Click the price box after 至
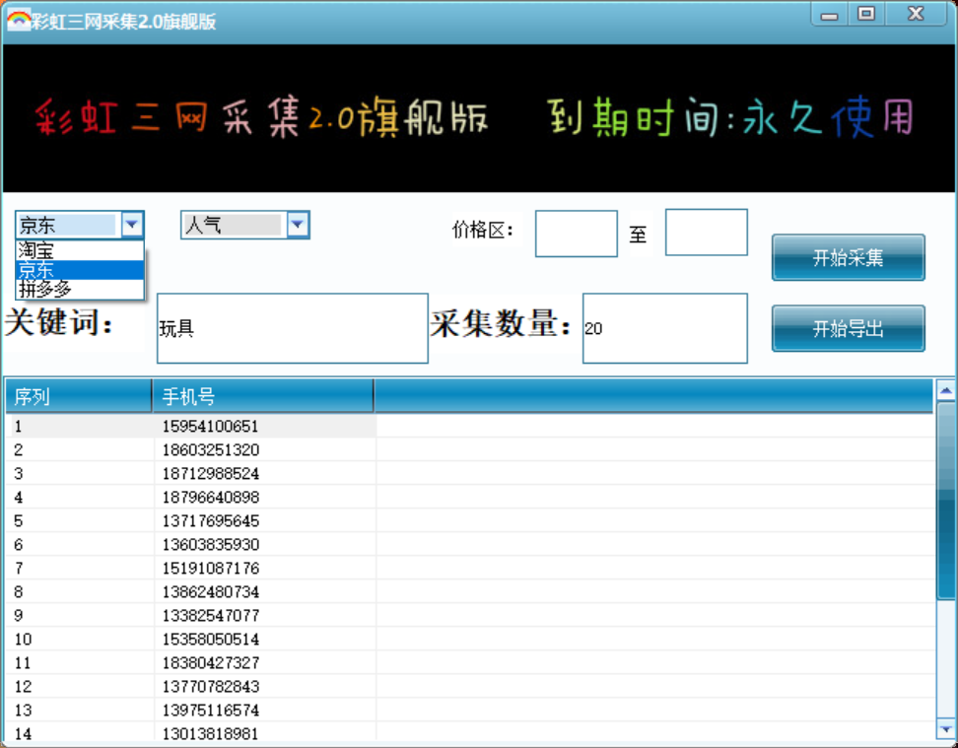This screenshot has width=958, height=748. point(705,233)
